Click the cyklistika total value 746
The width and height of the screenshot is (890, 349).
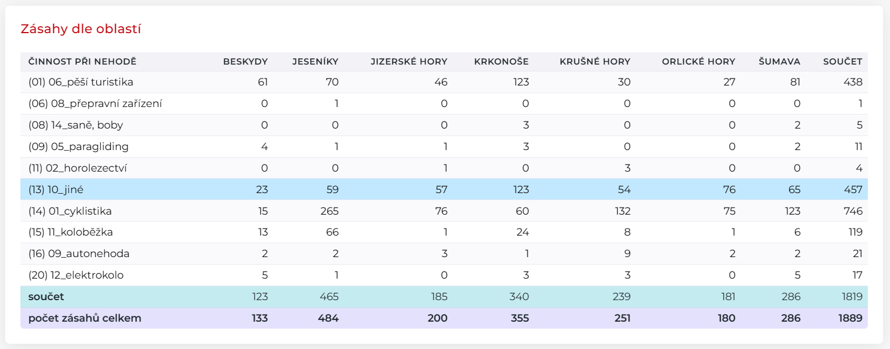(853, 211)
